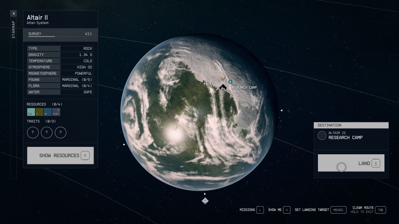Click the Gravity 1.34 G row
This screenshot has height=224, width=399.
click(x=60, y=55)
